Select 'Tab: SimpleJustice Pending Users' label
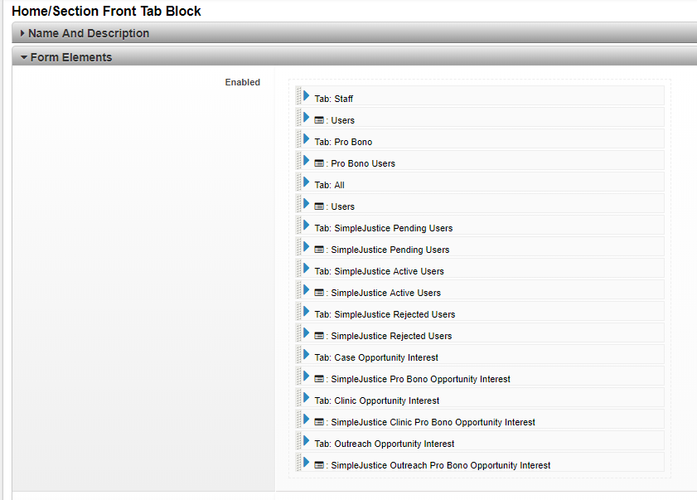 click(384, 228)
